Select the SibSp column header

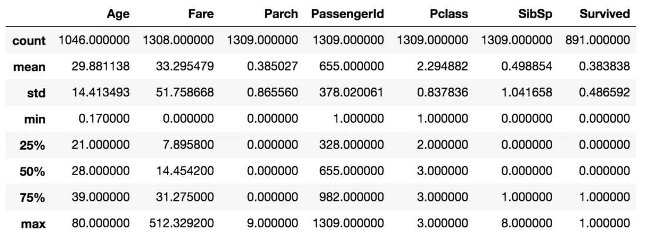(x=536, y=14)
